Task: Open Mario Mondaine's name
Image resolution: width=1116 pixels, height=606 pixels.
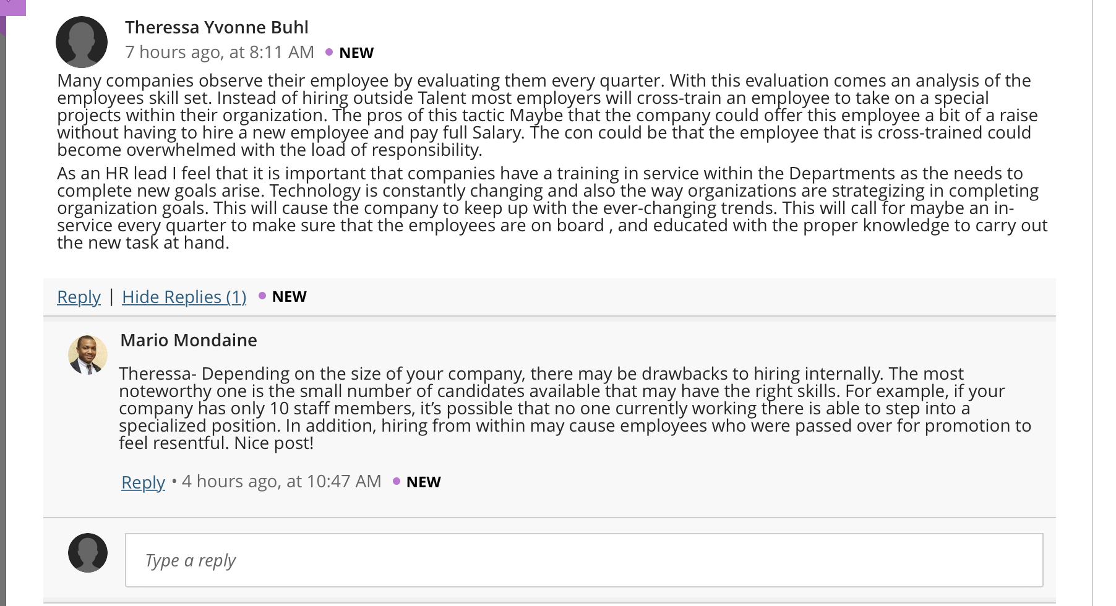Action: (x=189, y=340)
